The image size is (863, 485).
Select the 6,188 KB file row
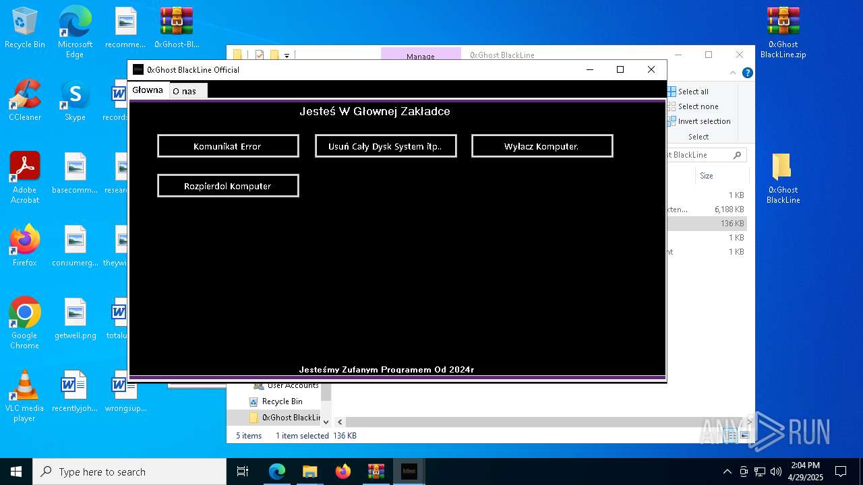pyautogui.click(x=707, y=209)
